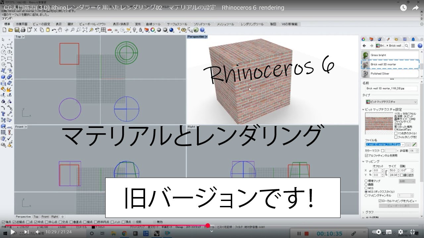Open the Rendering Tools toolbar tab

pos(252,24)
